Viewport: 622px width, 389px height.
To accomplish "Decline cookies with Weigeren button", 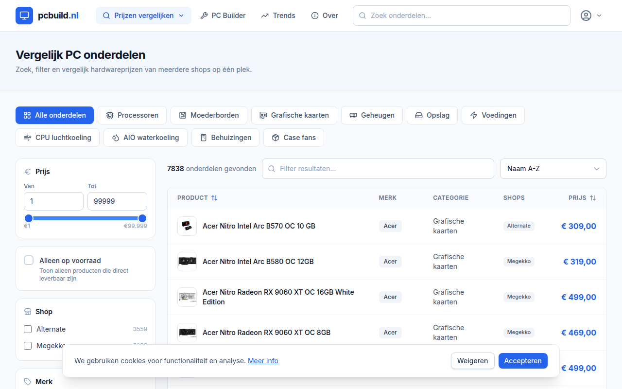I will [x=473, y=361].
